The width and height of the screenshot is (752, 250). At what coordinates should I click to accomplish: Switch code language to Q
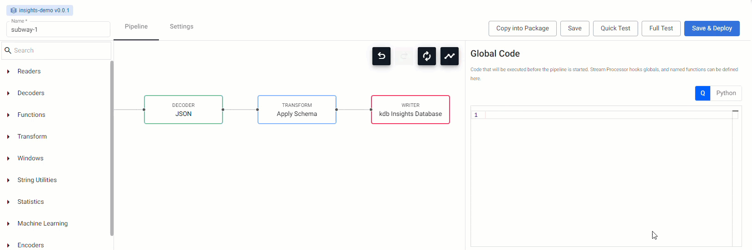pyautogui.click(x=703, y=93)
